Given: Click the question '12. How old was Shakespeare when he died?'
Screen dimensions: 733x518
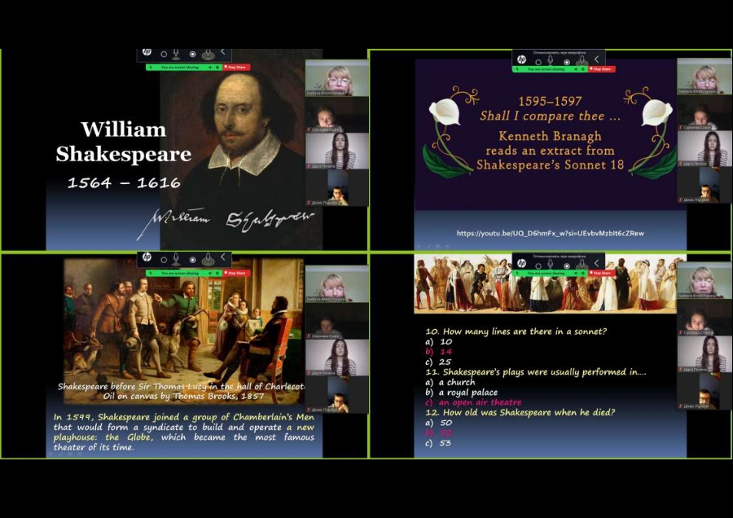Looking at the screenshot, I should coord(520,412).
